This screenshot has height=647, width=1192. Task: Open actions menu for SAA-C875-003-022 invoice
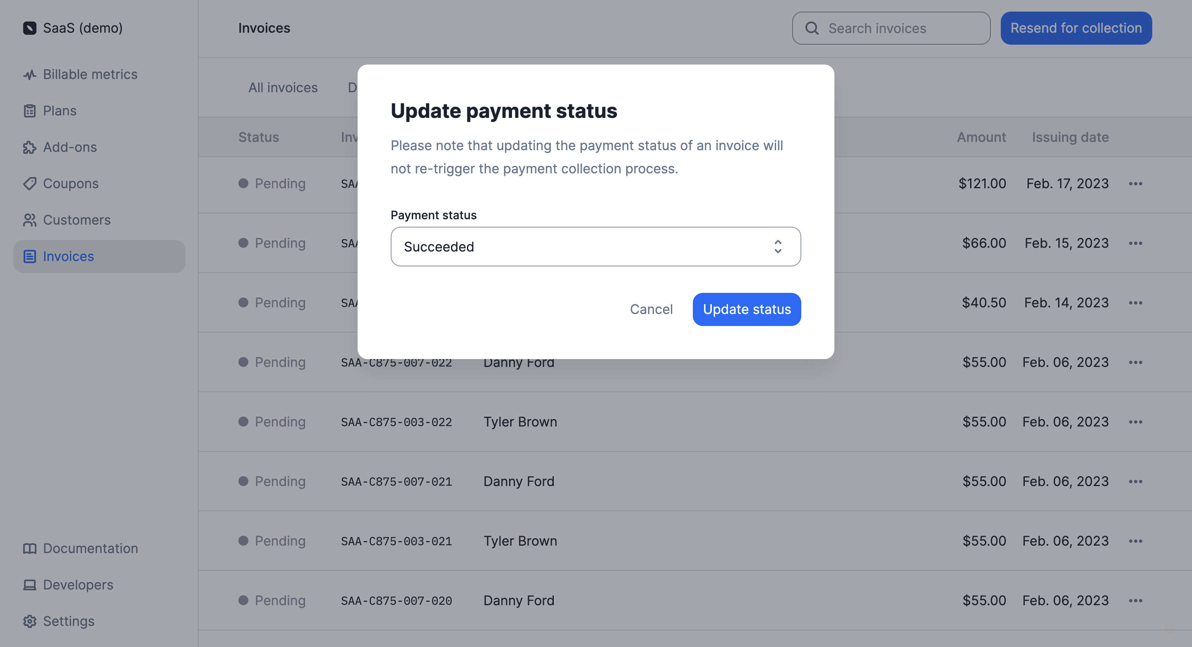[x=1135, y=422]
